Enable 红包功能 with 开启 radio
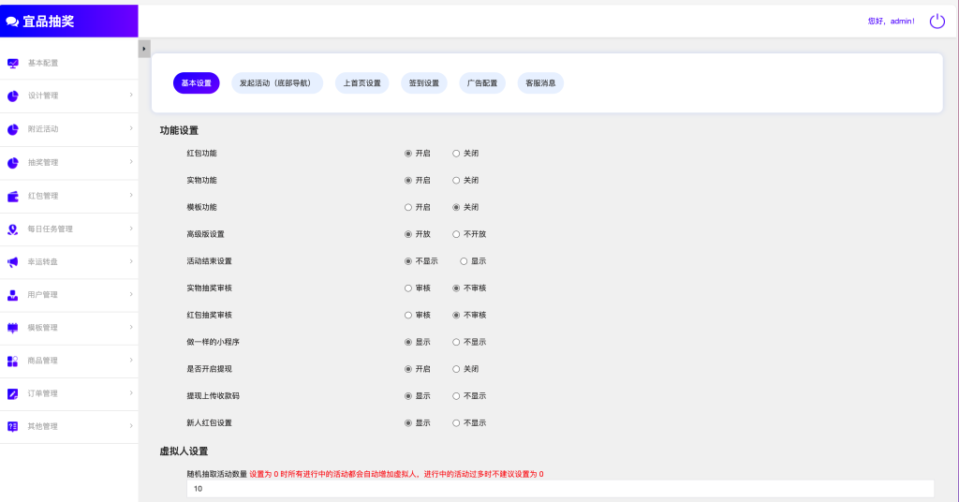The width and height of the screenshot is (959, 502). coord(408,154)
